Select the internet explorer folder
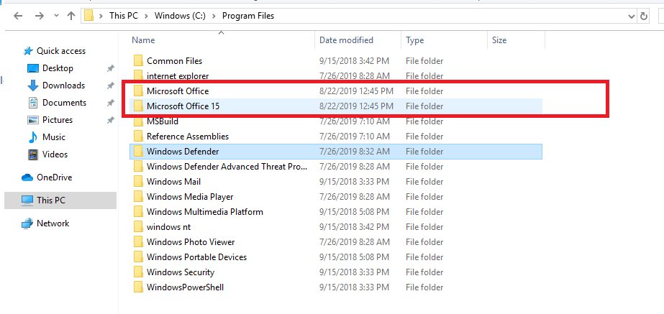 (336, 76)
